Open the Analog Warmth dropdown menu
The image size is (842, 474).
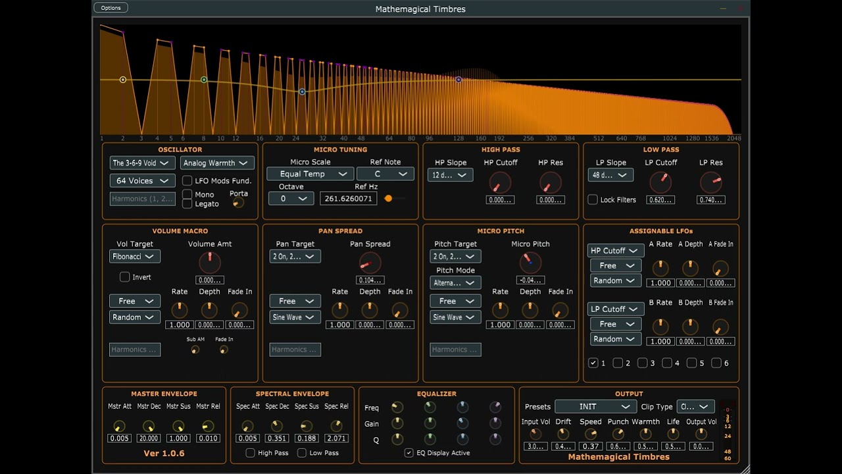click(x=217, y=163)
